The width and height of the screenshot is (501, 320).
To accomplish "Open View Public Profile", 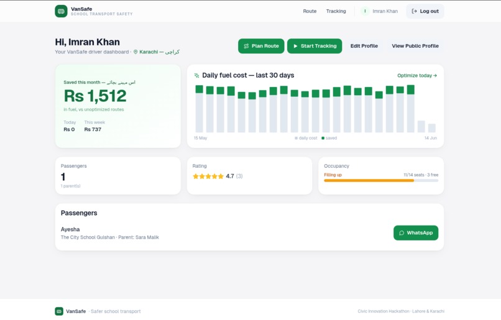I will point(415,46).
